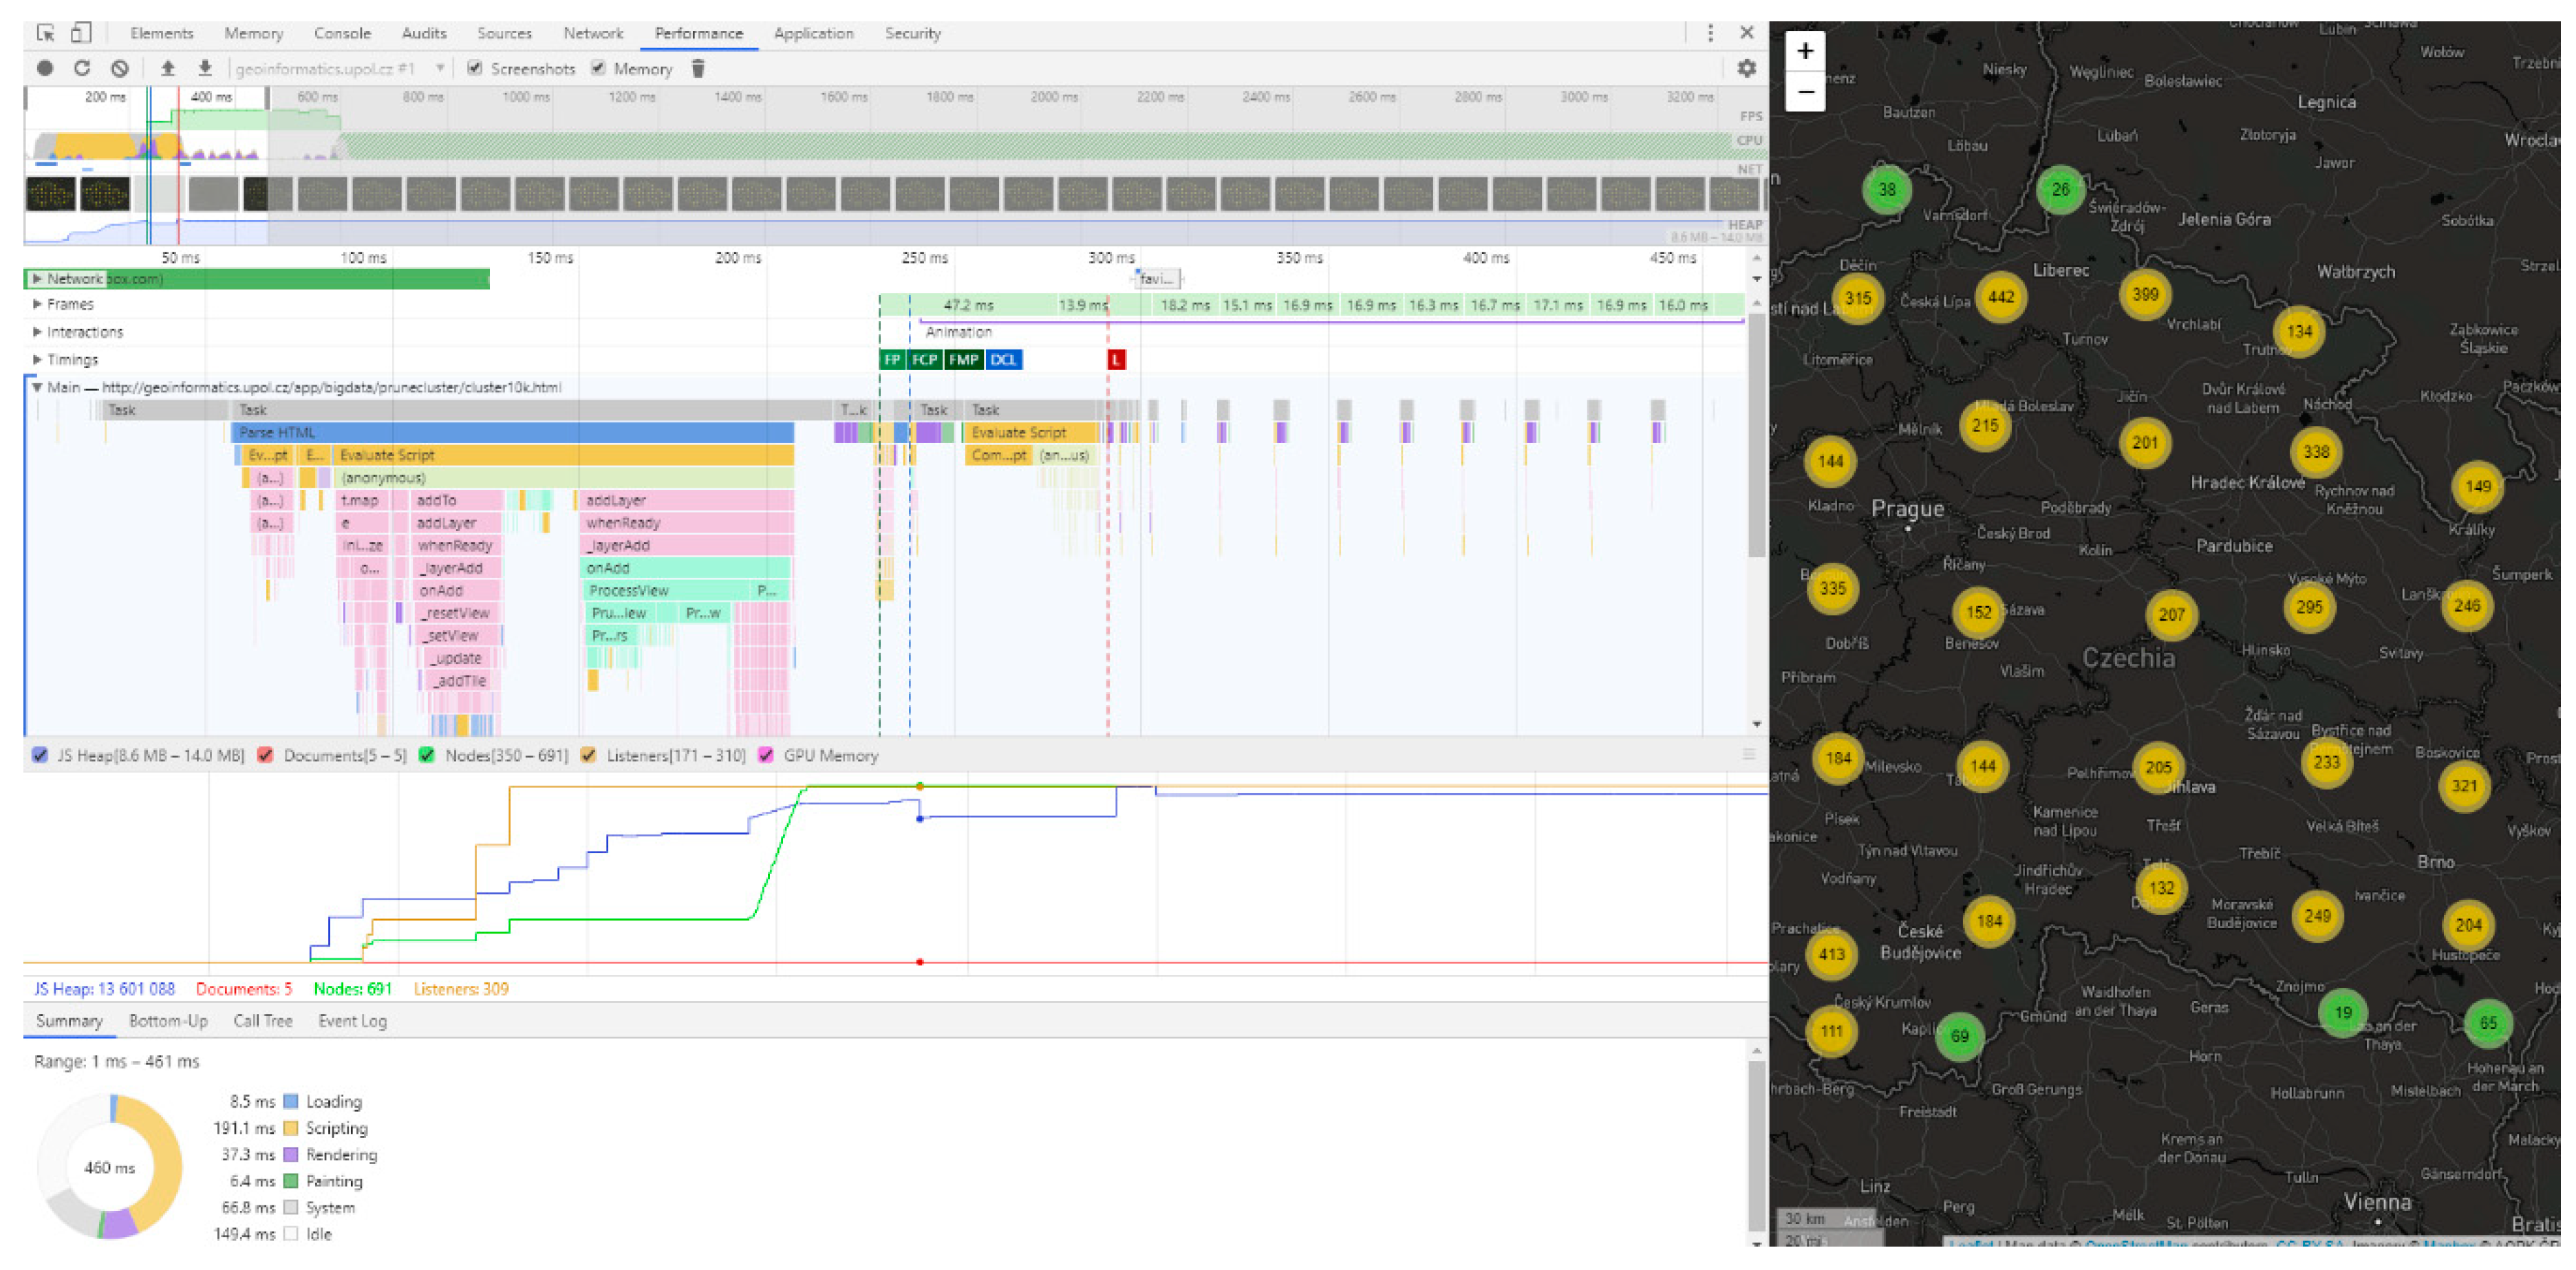Click the ProcessView flame chart entry
Image resolution: width=2576 pixels, height=1270 pixels.
[666, 591]
